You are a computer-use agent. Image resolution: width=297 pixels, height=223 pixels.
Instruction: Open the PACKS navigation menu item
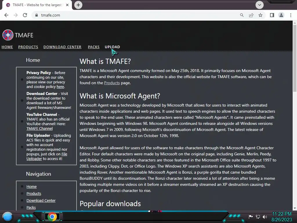coord(94,47)
